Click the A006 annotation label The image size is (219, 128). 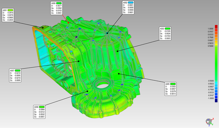click(x=39, y=112)
